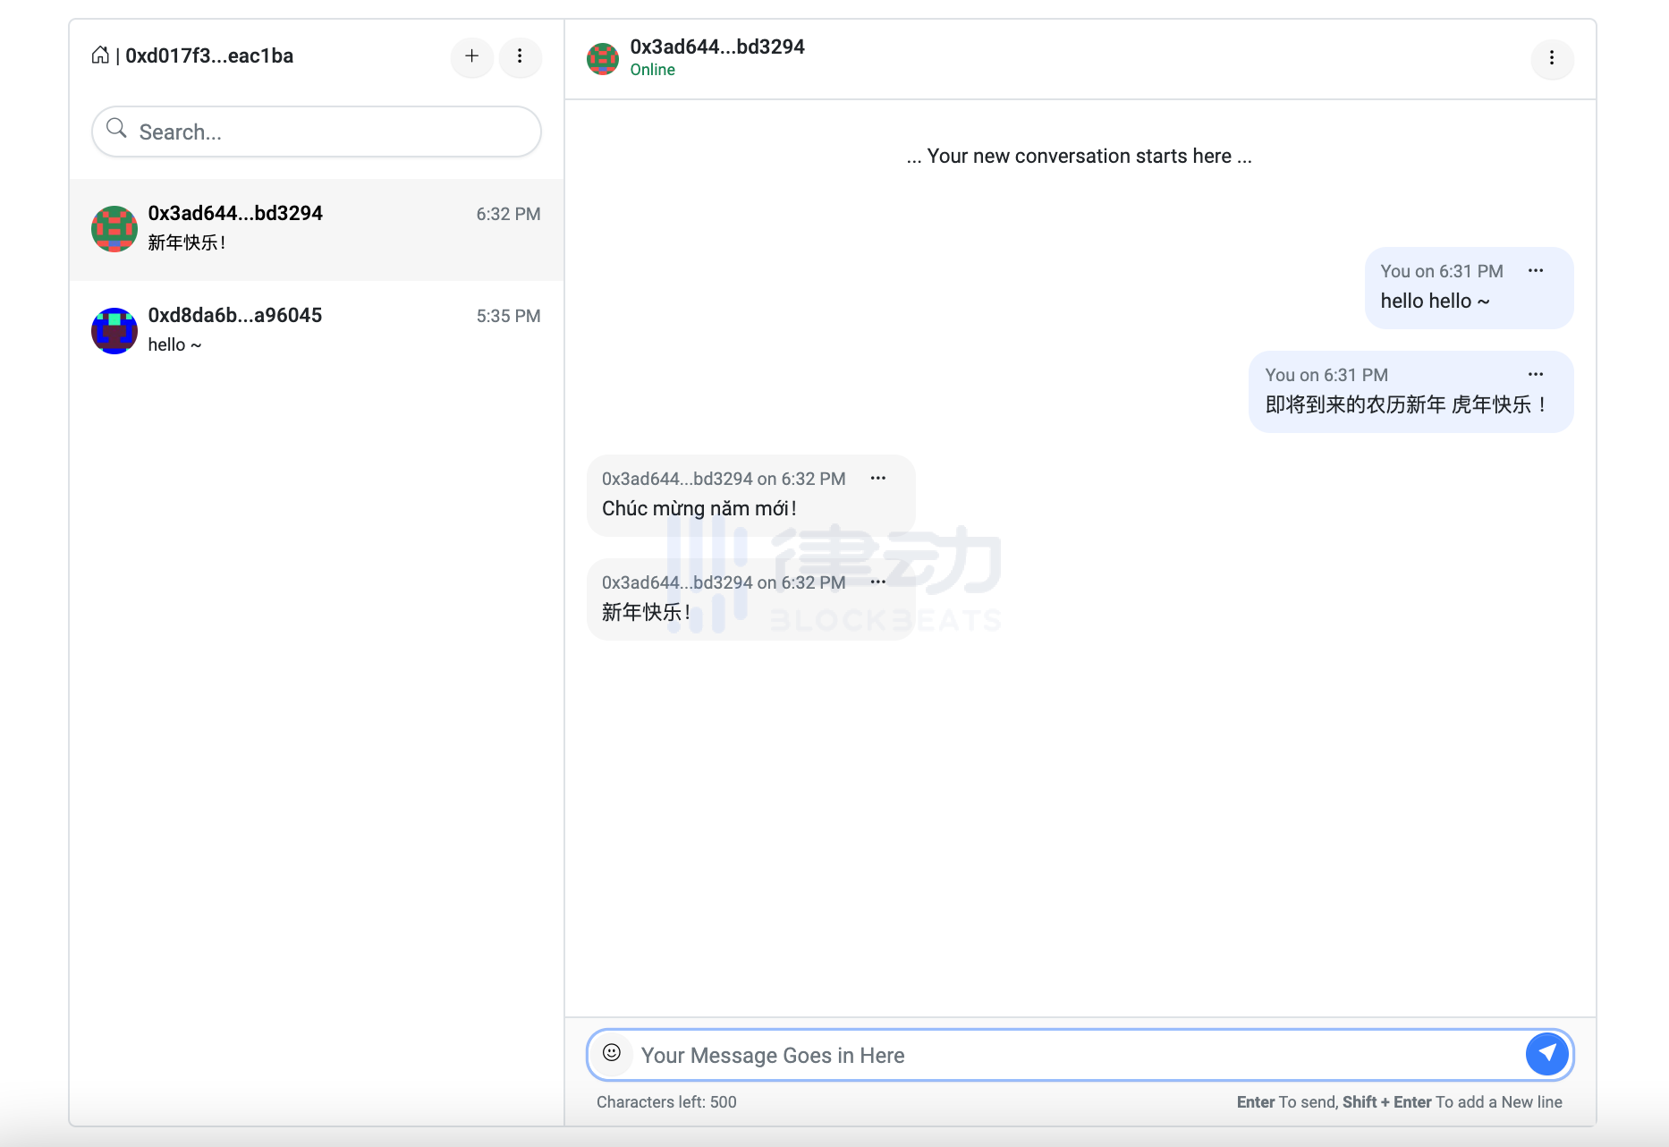This screenshot has height=1147, width=1669.
Task: Start a new chat with plus icon
Action: click(x=472, y=56)
